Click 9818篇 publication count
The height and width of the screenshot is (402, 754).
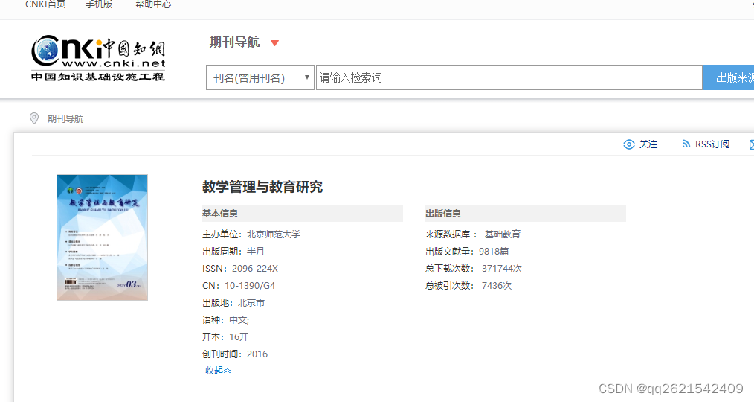tap(494, 252)
